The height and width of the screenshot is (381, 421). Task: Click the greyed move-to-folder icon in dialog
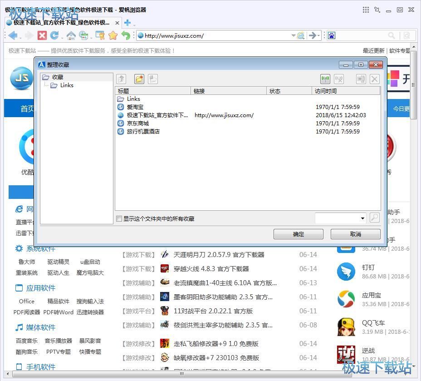point(153,79)
